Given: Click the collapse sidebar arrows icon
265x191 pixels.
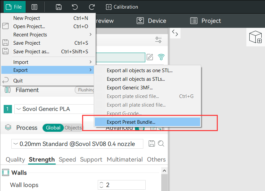Looking at the screenshot, I should click(175, 33).
